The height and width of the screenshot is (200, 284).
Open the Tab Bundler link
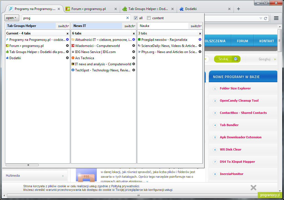click(229, 125)
